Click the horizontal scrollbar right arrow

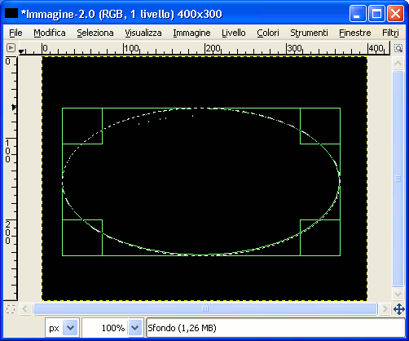pos(385,309)
